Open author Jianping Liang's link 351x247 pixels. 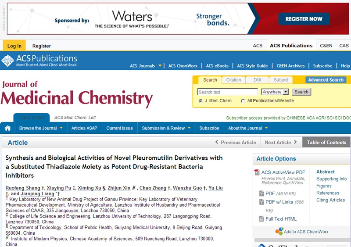(37, 194)
